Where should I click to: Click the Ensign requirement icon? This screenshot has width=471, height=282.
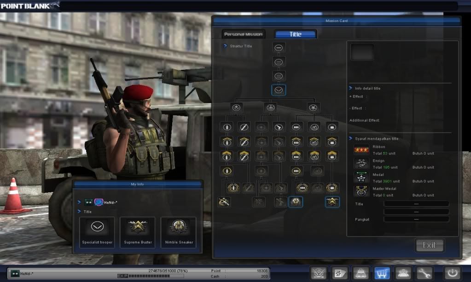click(361, 164)
